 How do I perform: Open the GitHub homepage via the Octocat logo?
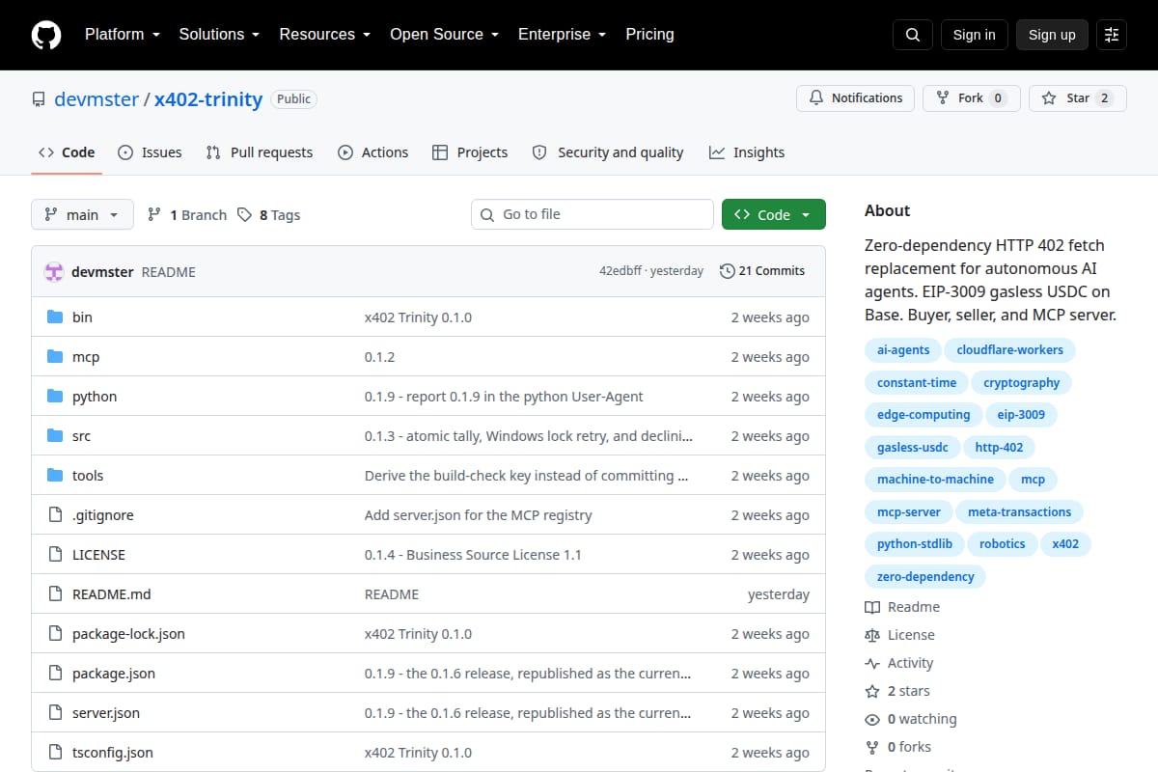tap(46, 35)
